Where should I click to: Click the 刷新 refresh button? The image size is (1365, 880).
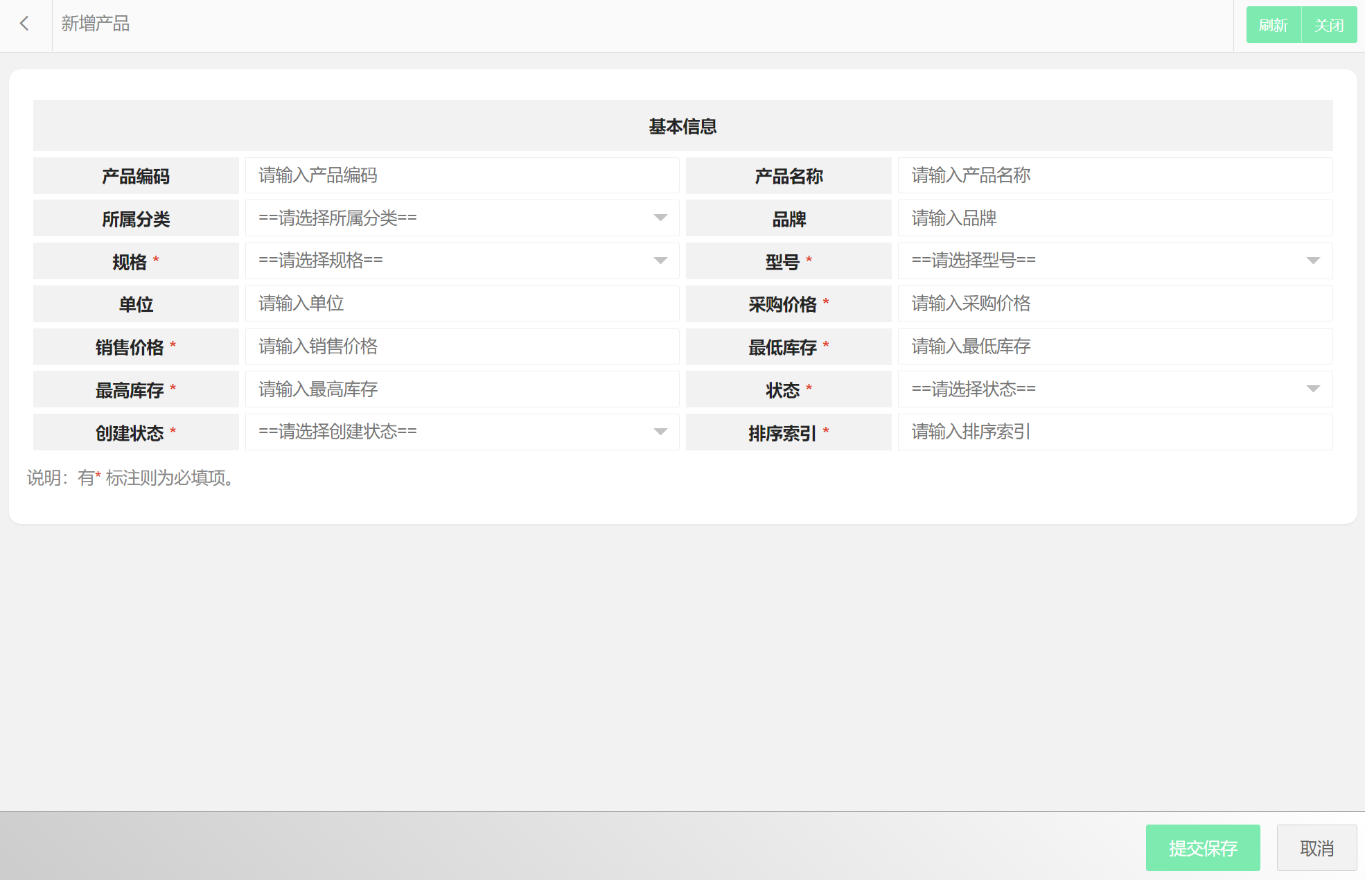click(x=1273, y=26)
